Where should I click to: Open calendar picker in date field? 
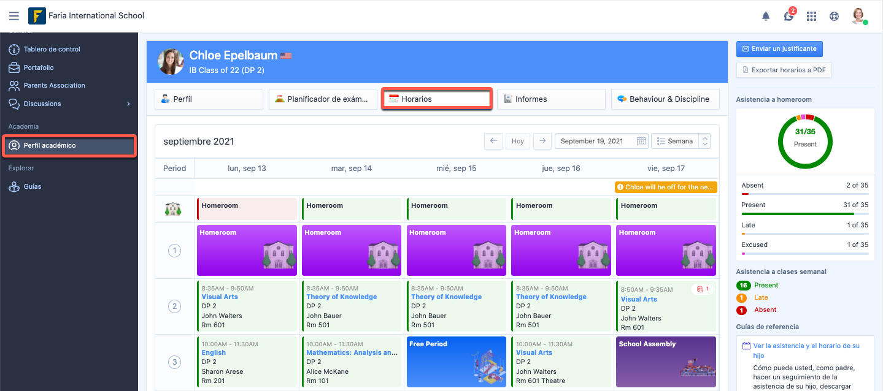(x=641, y=141)
